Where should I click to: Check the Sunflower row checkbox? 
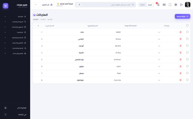[187, 59]
